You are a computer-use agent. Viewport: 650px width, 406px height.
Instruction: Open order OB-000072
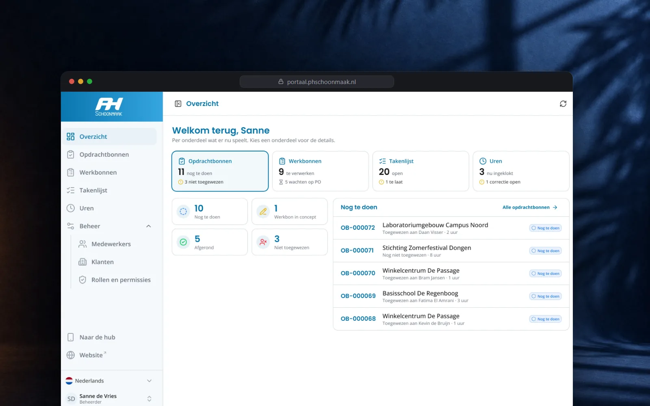coord(451,228)
